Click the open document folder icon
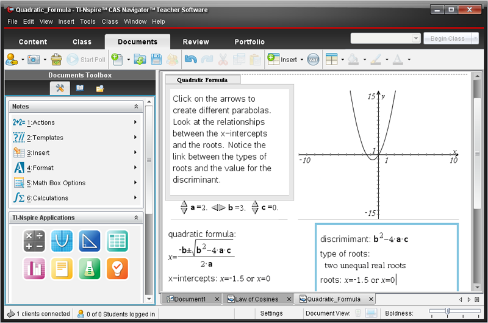 tap(140, 59)
